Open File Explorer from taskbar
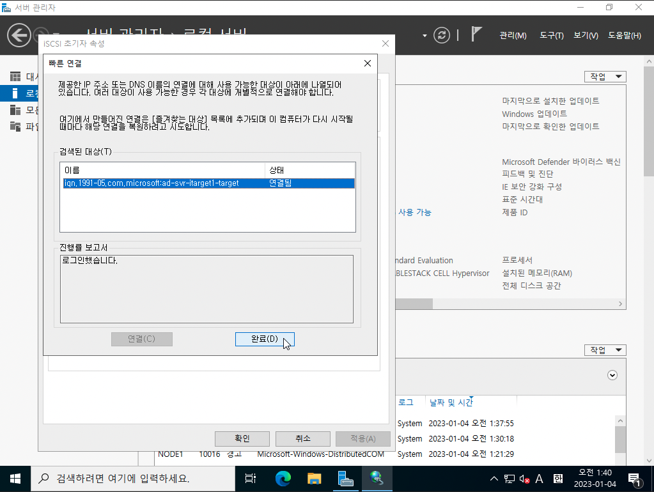The image size is (654, 492). (314, 479)
